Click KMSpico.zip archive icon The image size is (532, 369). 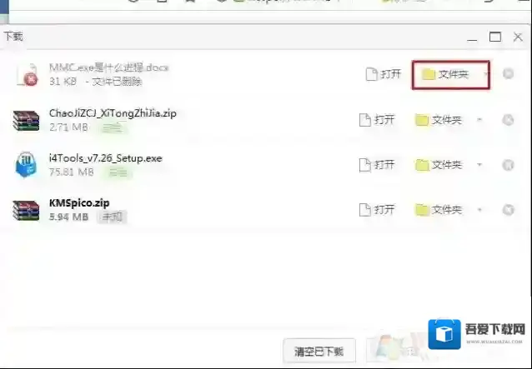(x=26, y=211)
